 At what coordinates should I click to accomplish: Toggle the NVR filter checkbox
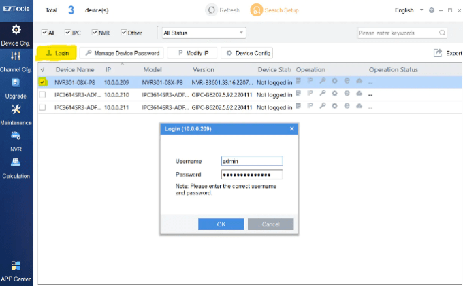95,33
